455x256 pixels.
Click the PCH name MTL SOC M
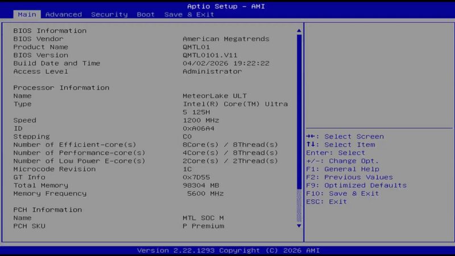point(203,218)
